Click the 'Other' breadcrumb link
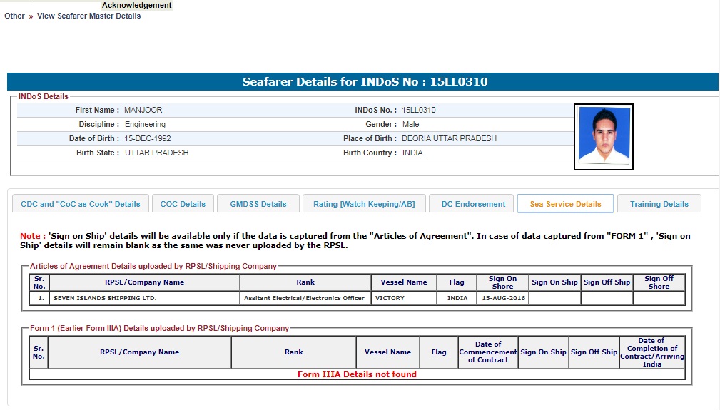The height and width of the screenshot is (410, 720). [x=14, y=16]
